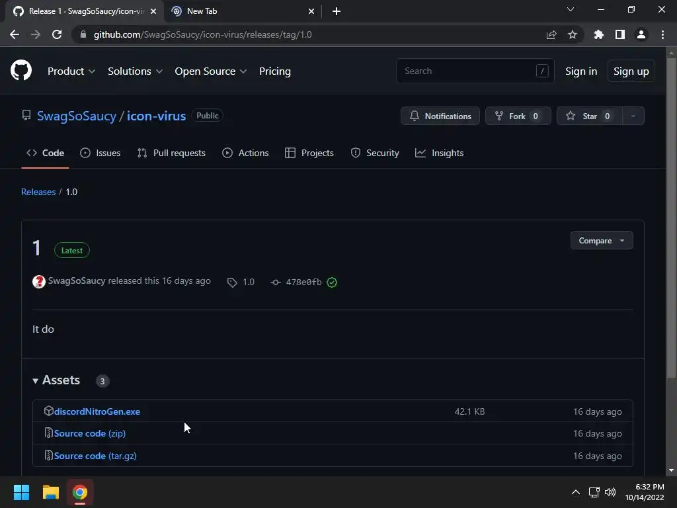Click Sign in
Viewport: 677px width, 508px height.
pyautogui.click(x=581, y=71)
